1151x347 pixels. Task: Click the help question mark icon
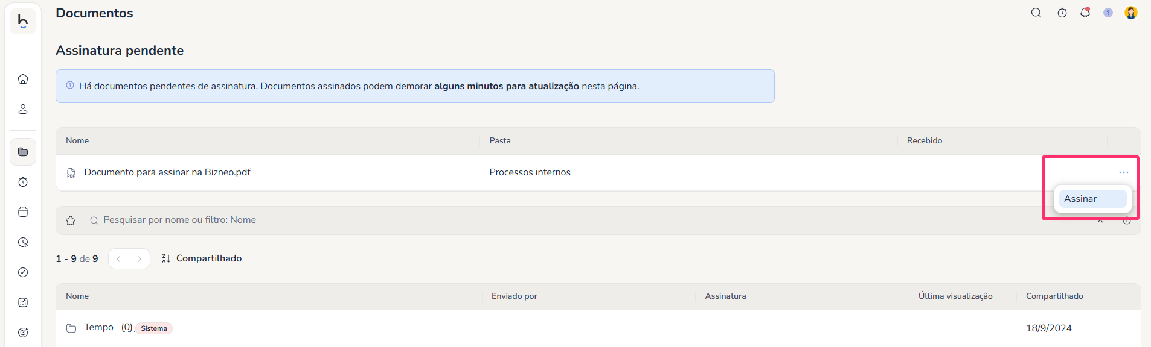[x=1108, y=13]
